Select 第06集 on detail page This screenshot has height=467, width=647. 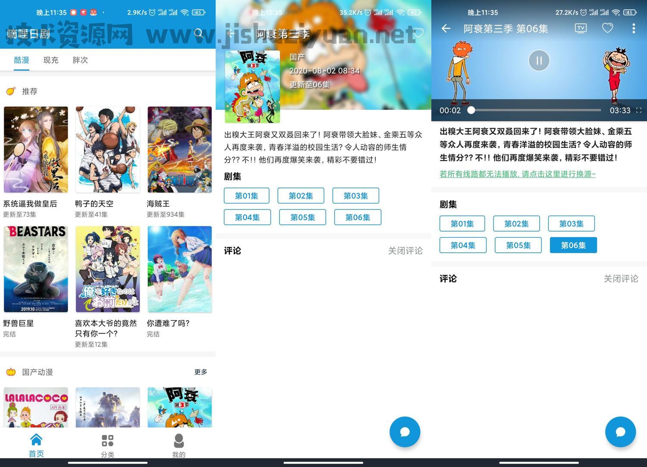pyautogui.click(x=358, y=217)
